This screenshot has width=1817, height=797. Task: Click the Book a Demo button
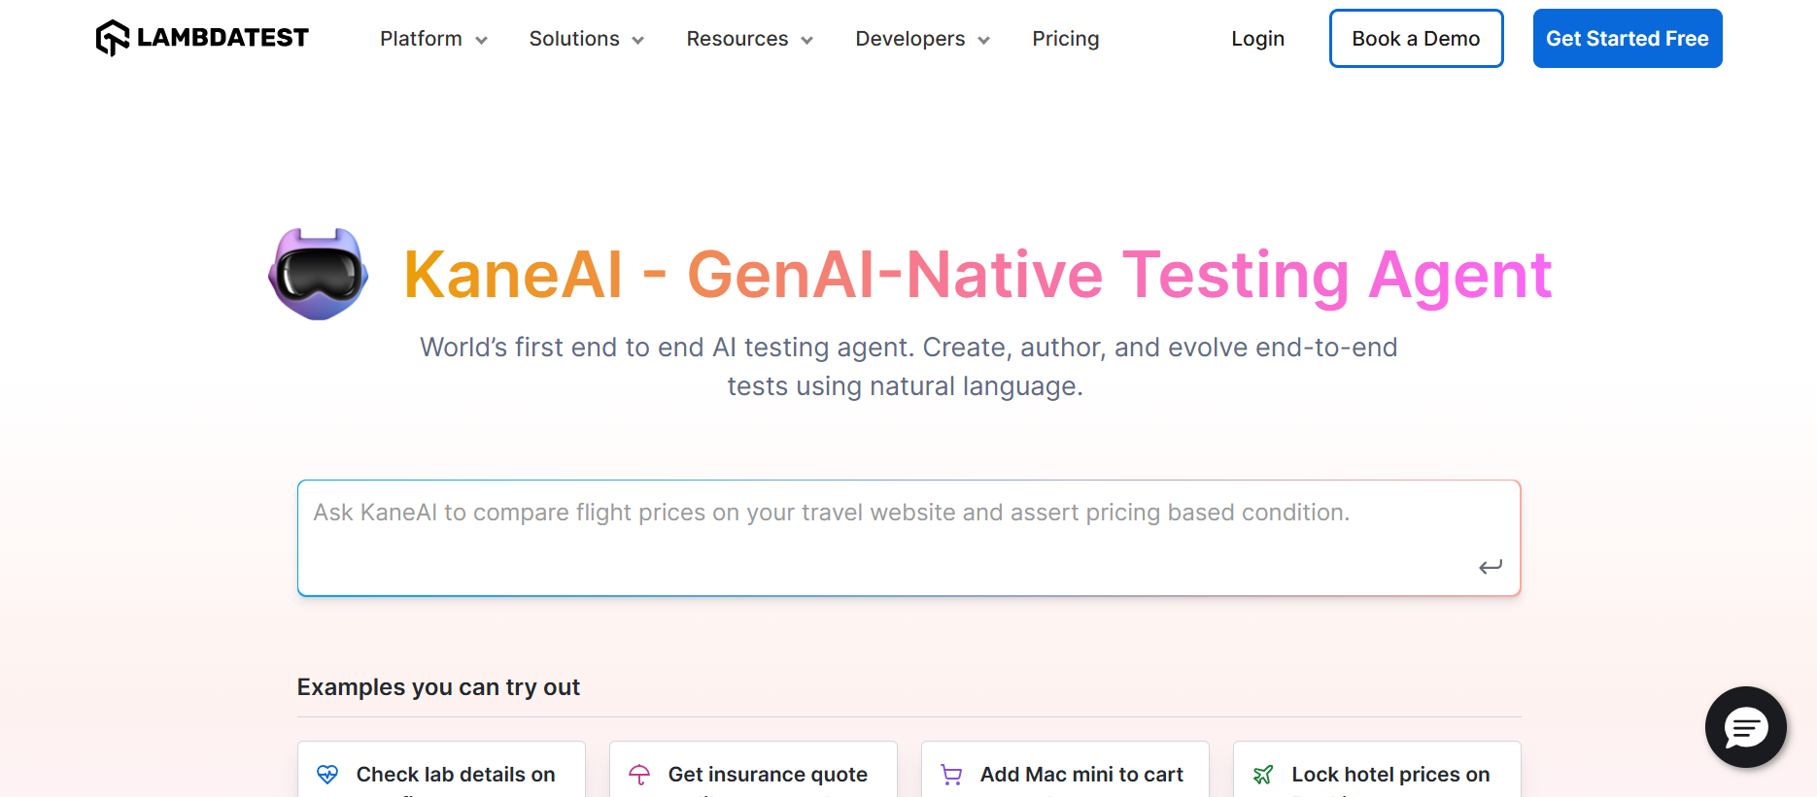click(1417, 39)
